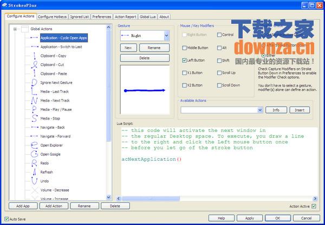
Task: Collapse the Global Actions tree node
Action: pos(15,29)
